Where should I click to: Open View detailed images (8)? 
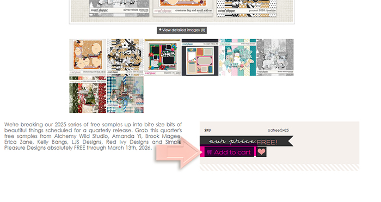coord(182,30)
